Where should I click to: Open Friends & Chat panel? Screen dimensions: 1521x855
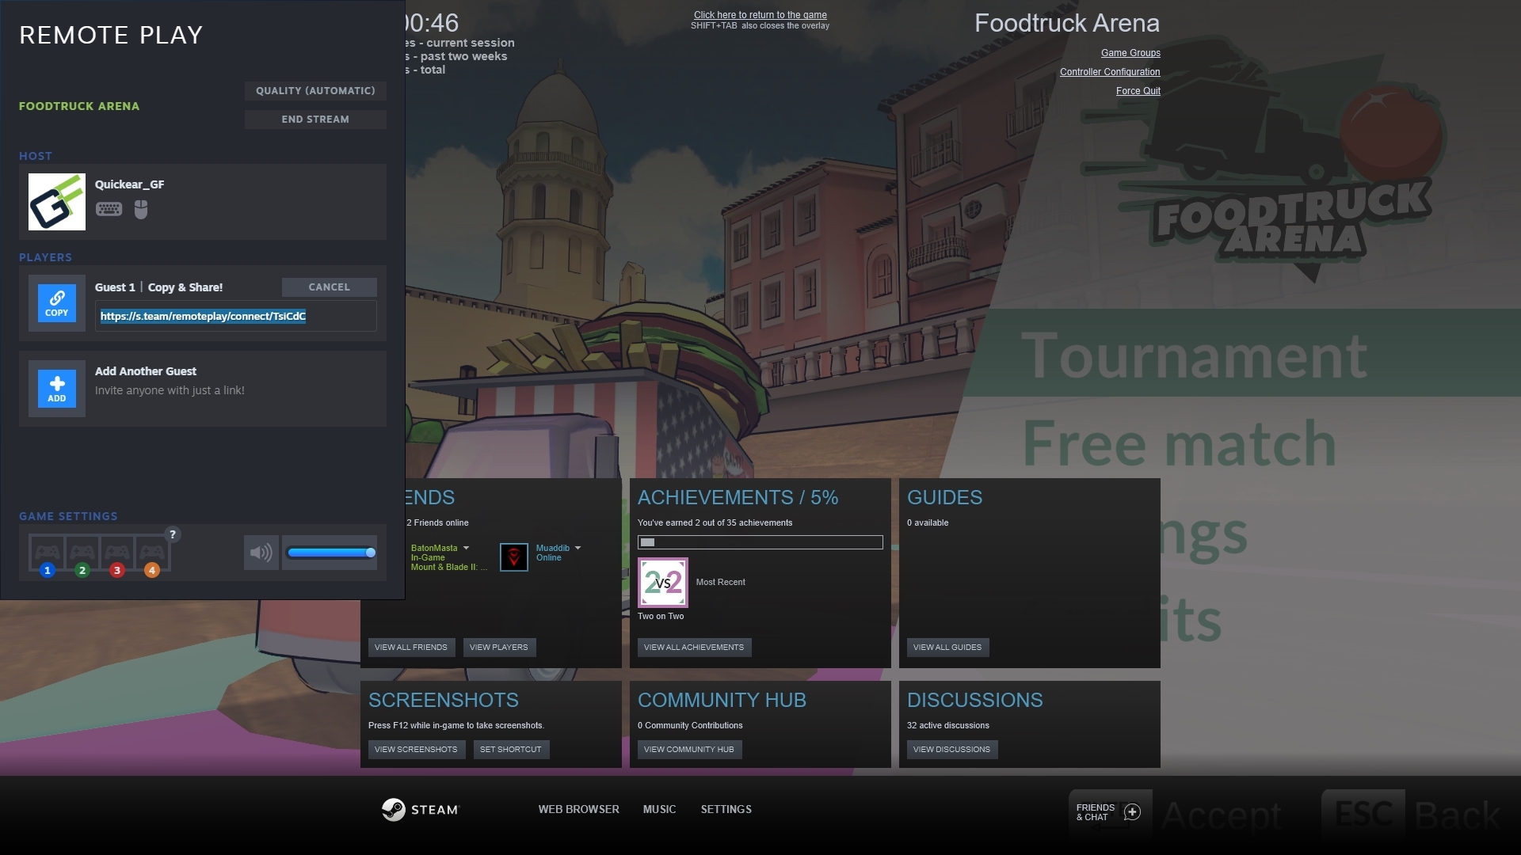[x=1108, y=812]
